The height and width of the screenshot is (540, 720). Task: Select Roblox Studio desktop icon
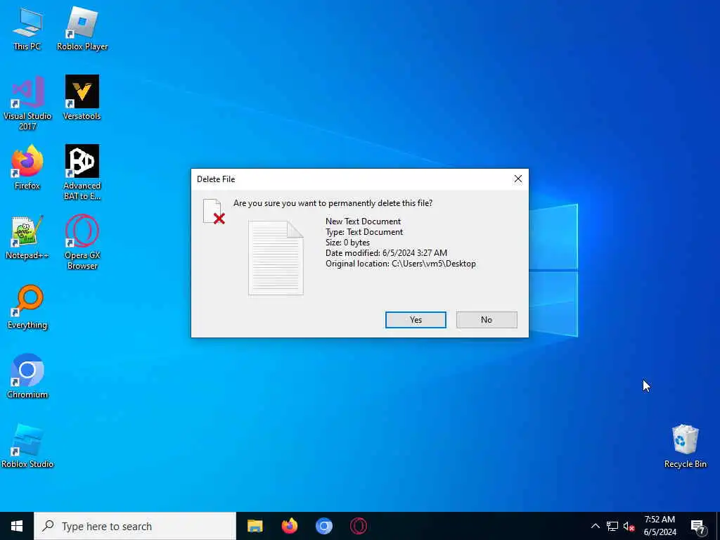tap(27, 446)
